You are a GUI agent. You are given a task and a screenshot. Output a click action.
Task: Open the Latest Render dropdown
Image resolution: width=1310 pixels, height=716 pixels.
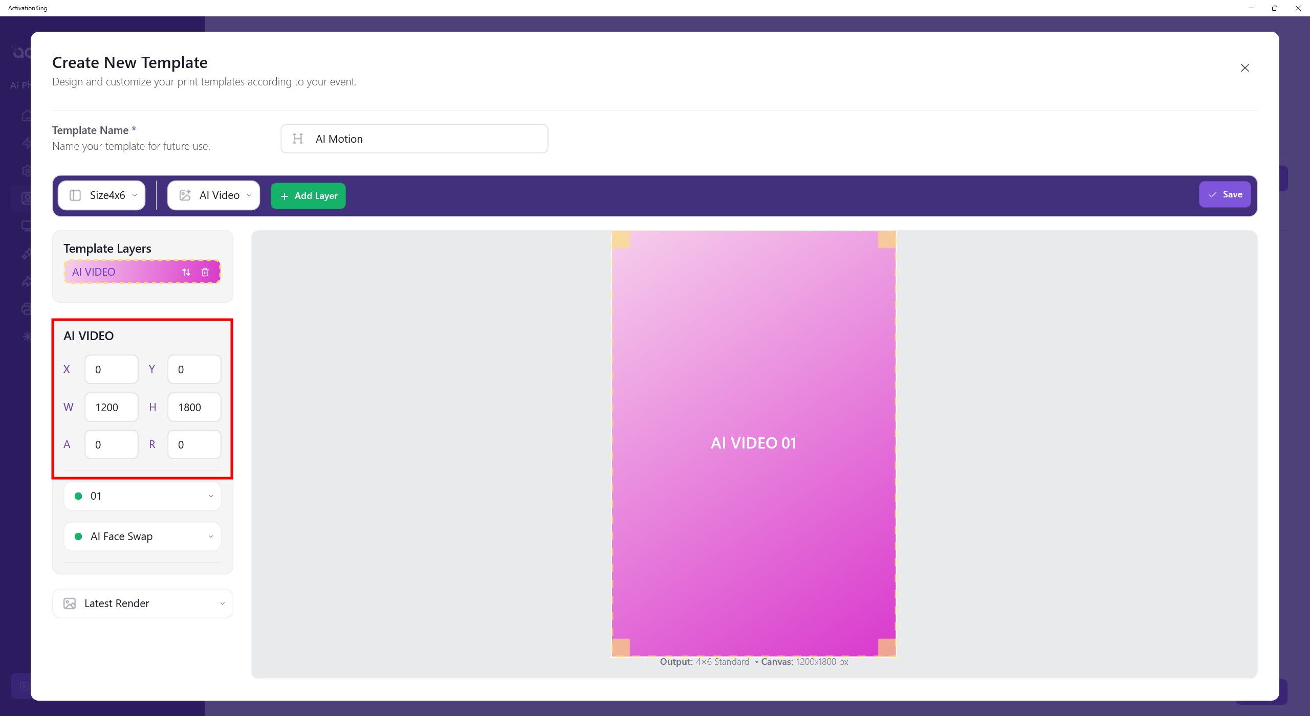(142, 603)
